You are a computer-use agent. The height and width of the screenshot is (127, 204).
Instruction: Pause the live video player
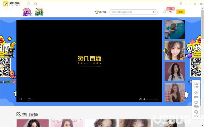[20, 99]
